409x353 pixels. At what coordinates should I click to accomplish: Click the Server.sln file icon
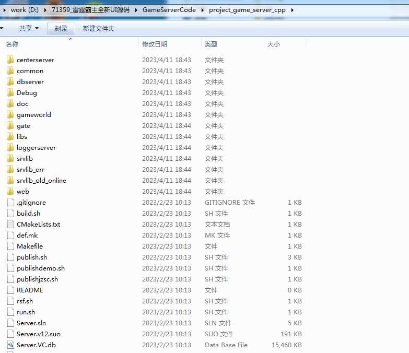pyautogui.click(x=10, y=323)
